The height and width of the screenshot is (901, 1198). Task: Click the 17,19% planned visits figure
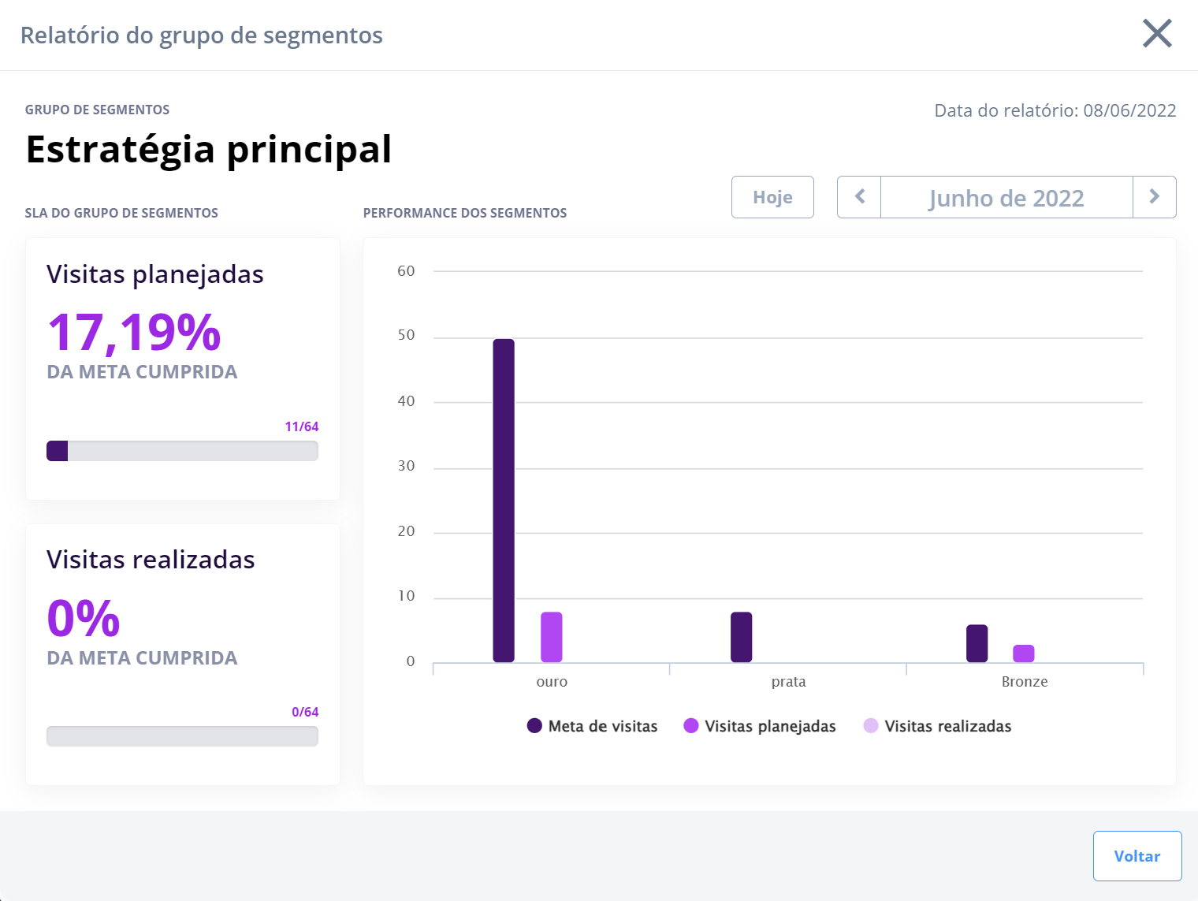(x=134, y=332)
